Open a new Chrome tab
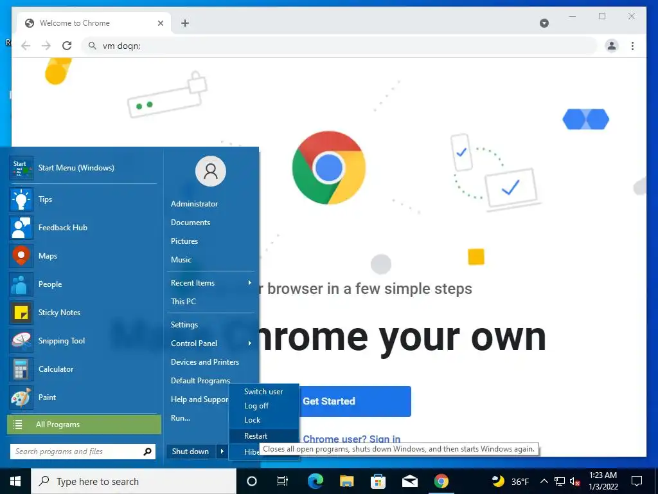658x494 pixels. (185, 23)
